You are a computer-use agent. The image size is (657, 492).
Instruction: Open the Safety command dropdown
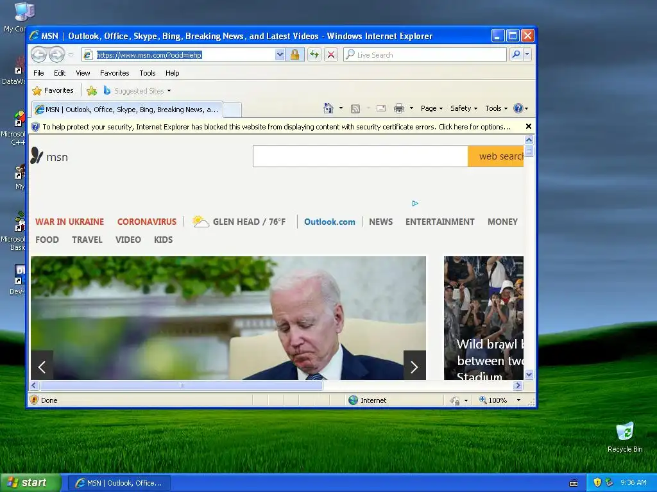pos(463,108)
